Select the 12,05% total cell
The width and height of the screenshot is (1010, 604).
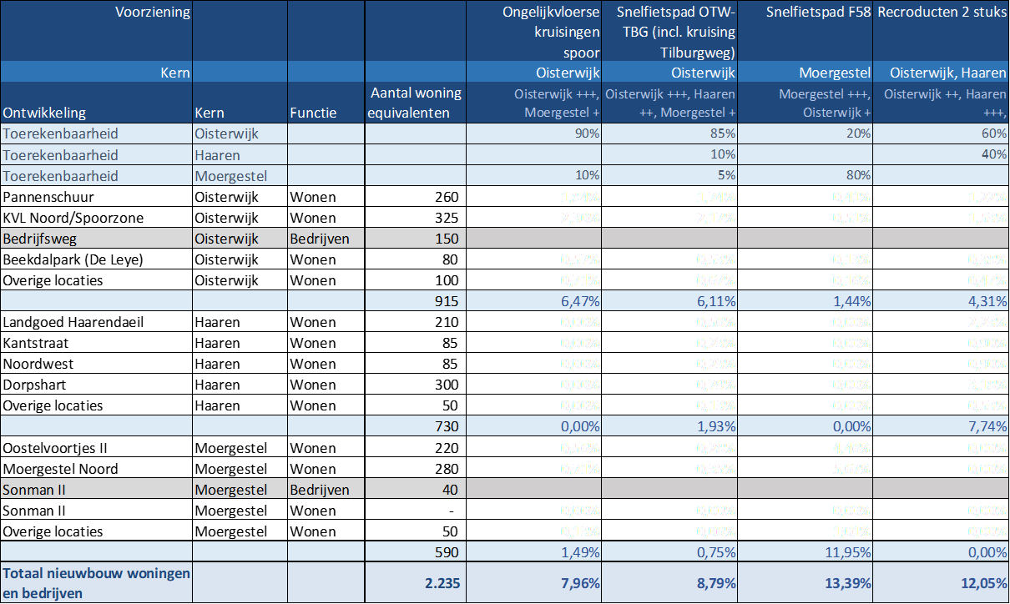(941, 583)
